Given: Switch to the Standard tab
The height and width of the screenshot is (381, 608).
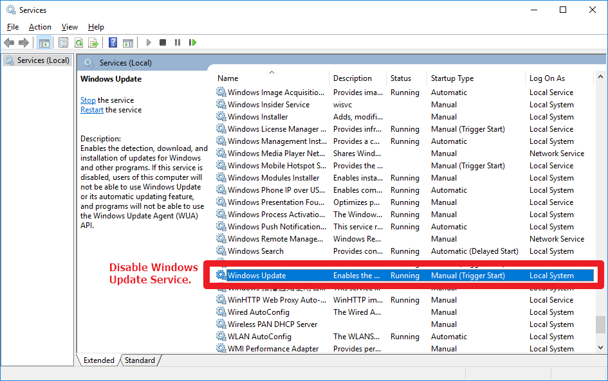Looking at the screenshot, I should [140, 360].
